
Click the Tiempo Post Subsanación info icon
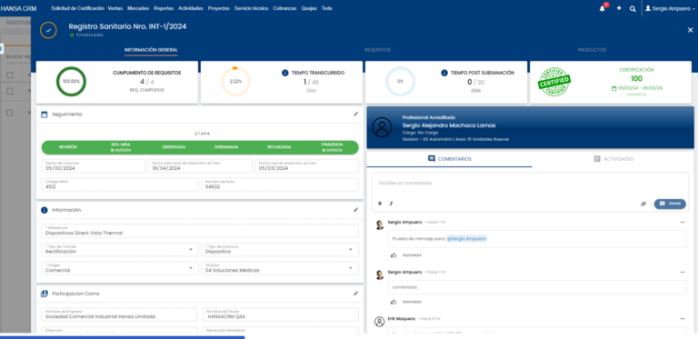[444, 73]
